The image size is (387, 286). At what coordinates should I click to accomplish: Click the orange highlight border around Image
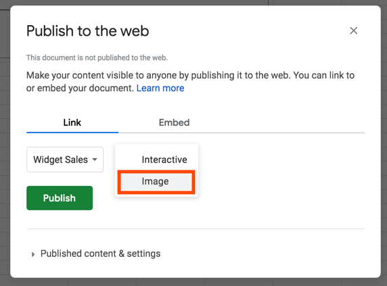pyautogui.click(x=156, y=171)
